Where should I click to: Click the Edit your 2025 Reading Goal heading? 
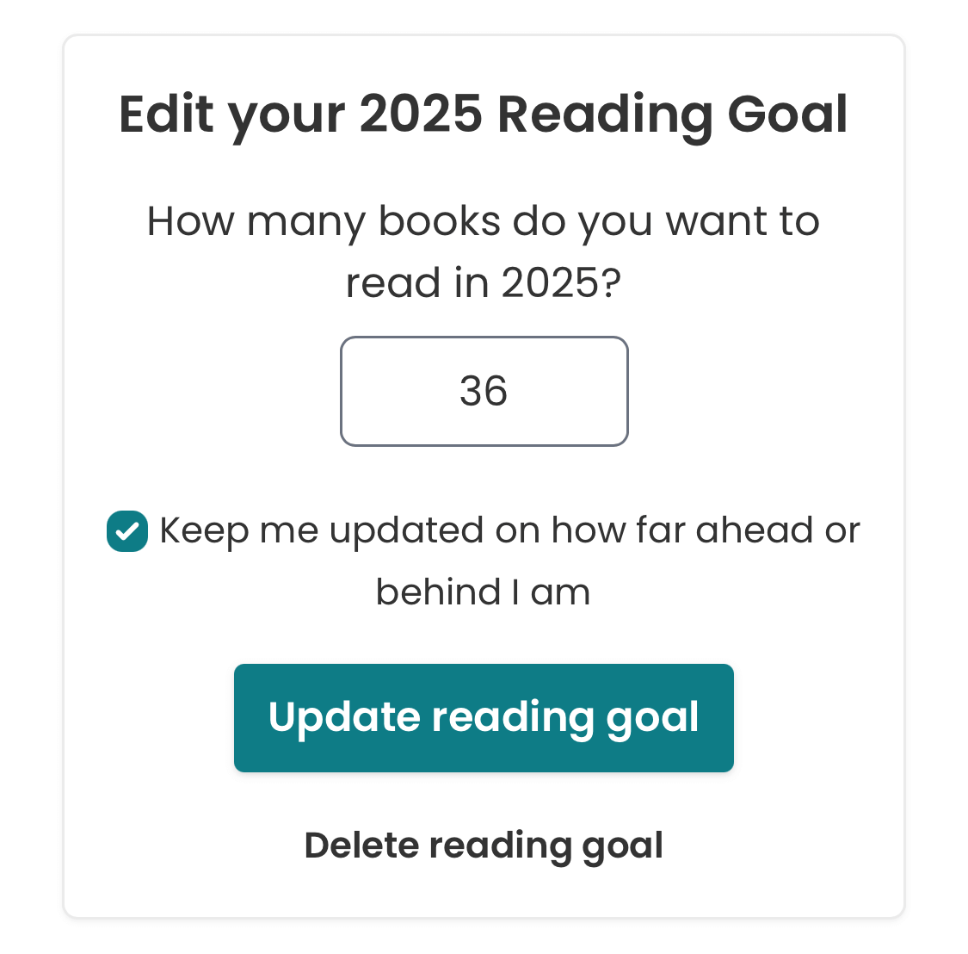[x=484, y=113]
